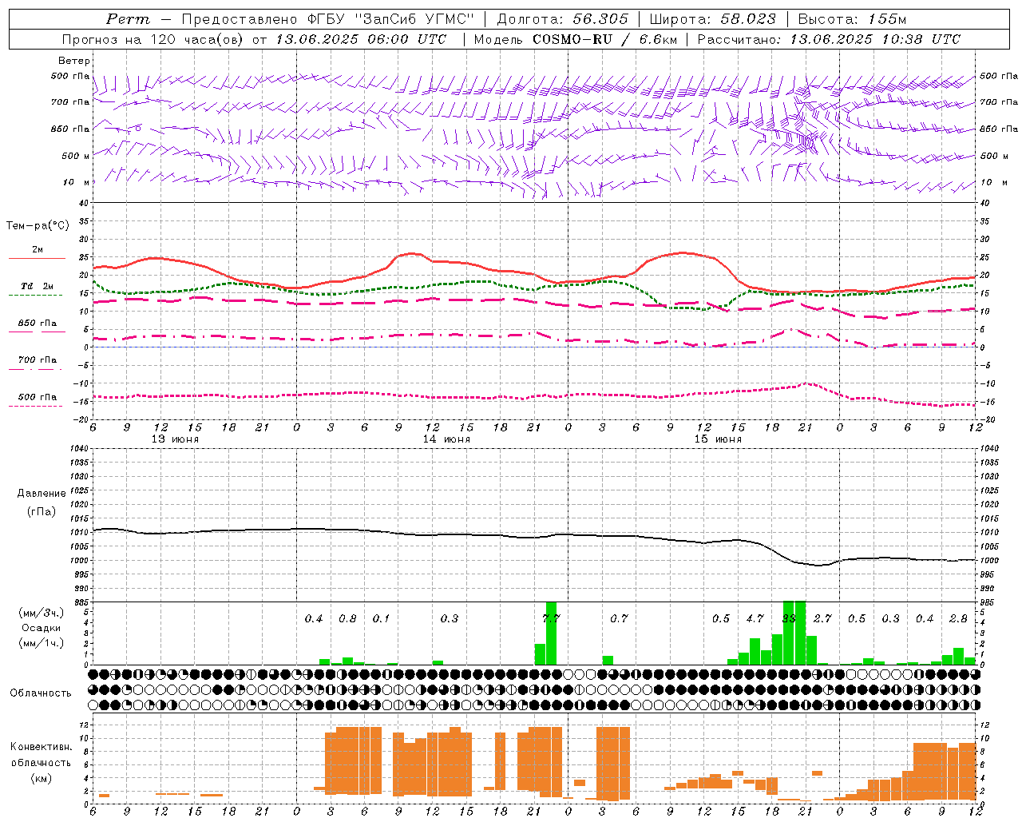Click the "Давление" pressure panel label
Image resolution: width=1022 pixels, height=818 pixels.
pyautogui.click(x=42, y=494)
